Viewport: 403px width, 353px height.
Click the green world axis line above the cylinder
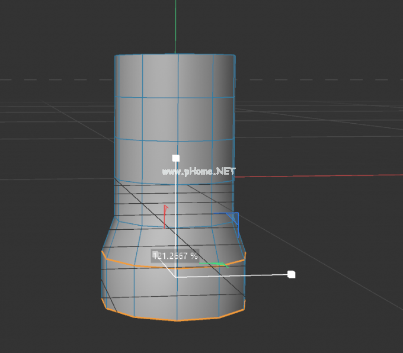(x=175, y=24)
